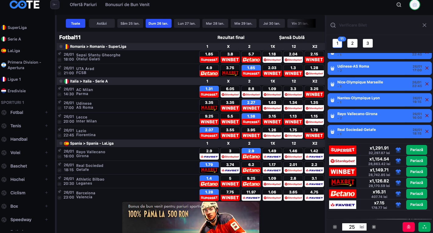Expand Ciclism in sports sidebar
433x233 pixels.
(46, 193)
